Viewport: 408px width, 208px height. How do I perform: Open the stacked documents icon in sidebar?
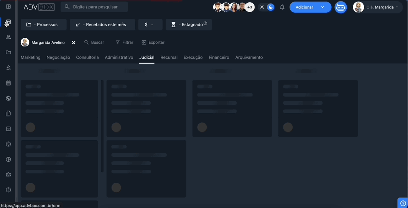[8, 114]
